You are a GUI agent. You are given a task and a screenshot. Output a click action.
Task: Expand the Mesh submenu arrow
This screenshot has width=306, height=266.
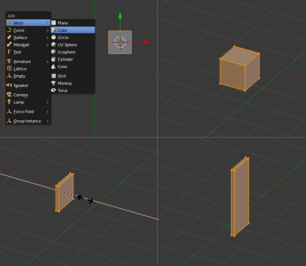(47, 23)
